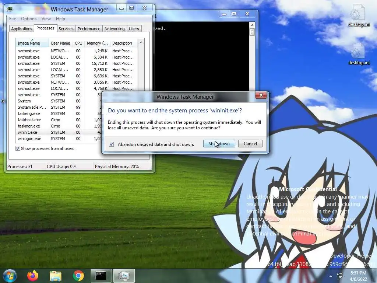Launch Google Chrome from the taskbar
377x283 pixels.
(x=78, y=276)
